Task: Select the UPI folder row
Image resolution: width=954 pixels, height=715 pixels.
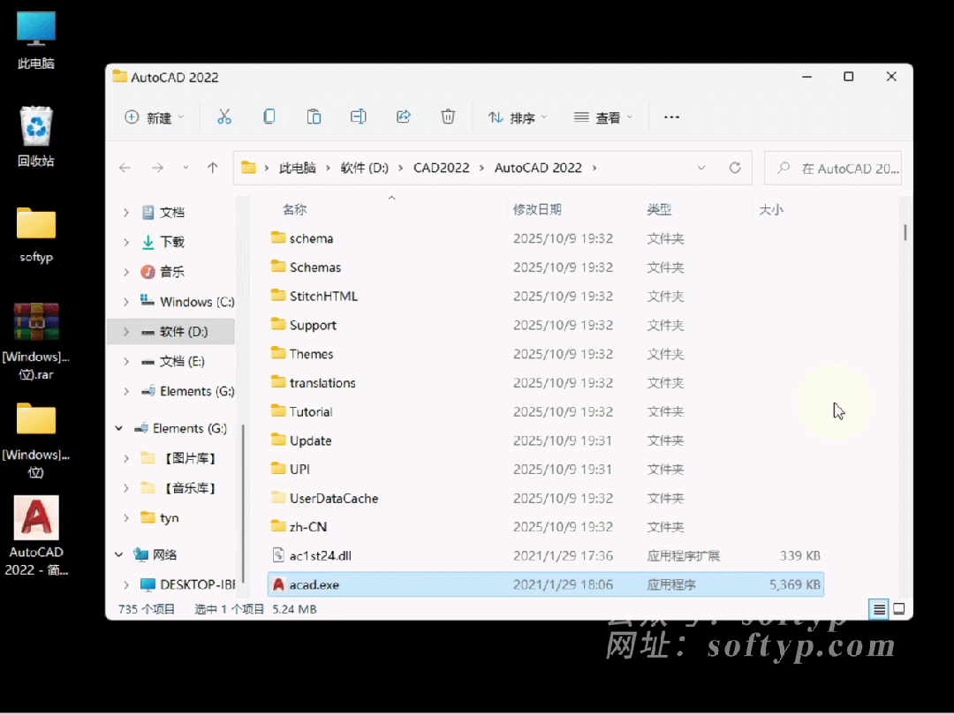Action: [x=546, y=470]
